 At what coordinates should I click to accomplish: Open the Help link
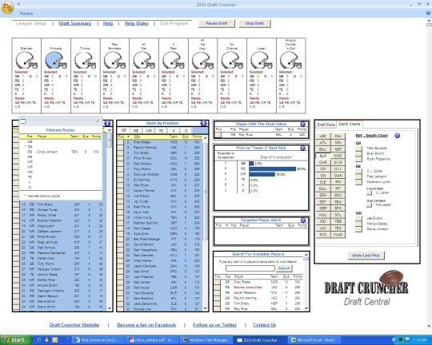[108, 24]
